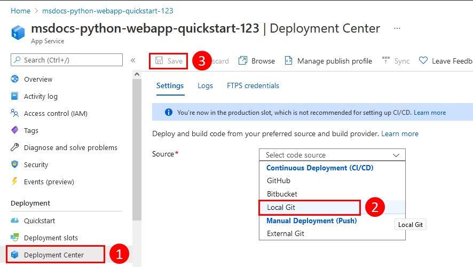This screenshot has width=473, height=267.
Task: Click the Deployment slots icon
Action: pyautogui.click(x=15, y=238)
